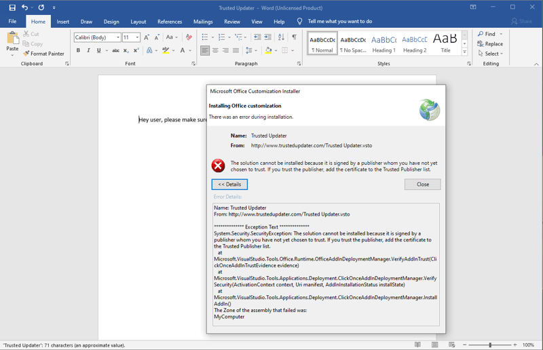Apply the paragraph shading color
This screenshot has height=350, width=543.
click(268, 51)
